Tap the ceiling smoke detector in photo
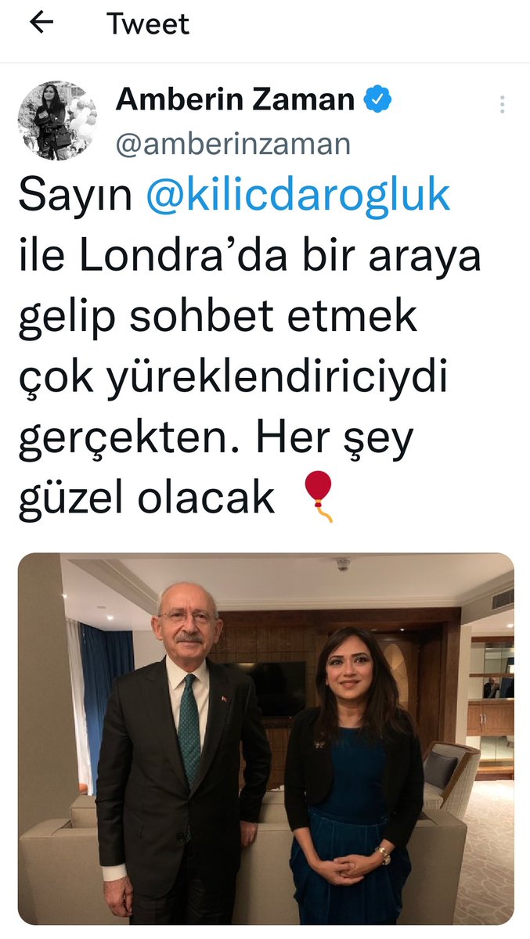The image size is (530, 939). [342, 564]
